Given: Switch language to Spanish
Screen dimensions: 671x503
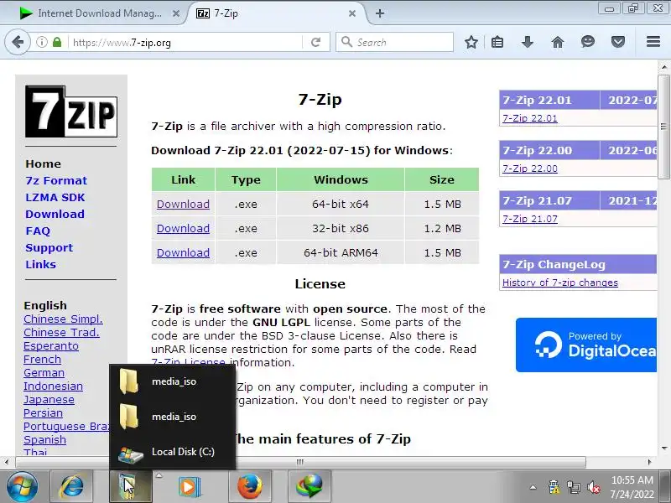Looking at the screenshot, I should tap(45, 440).
